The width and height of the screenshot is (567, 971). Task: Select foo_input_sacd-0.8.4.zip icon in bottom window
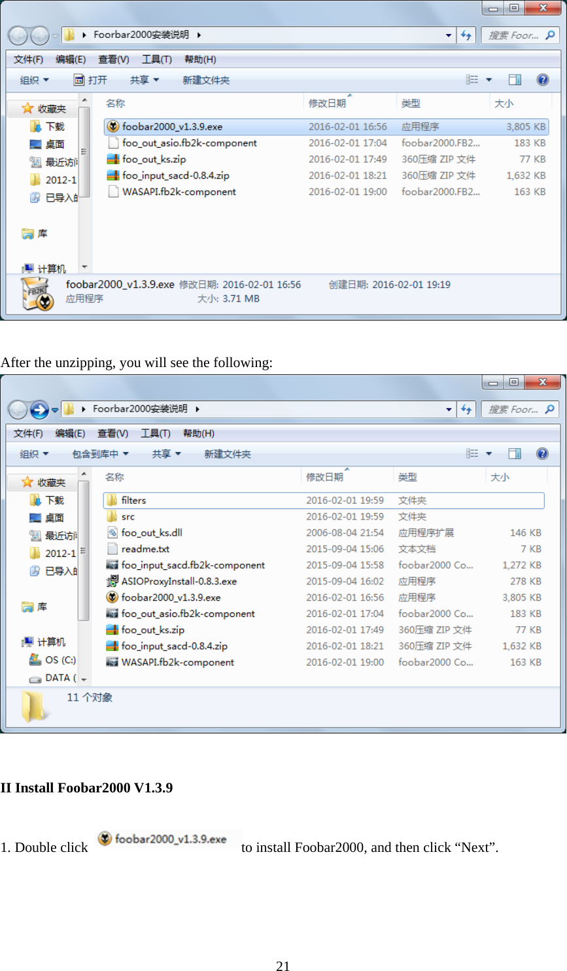[x=112, y=646]
